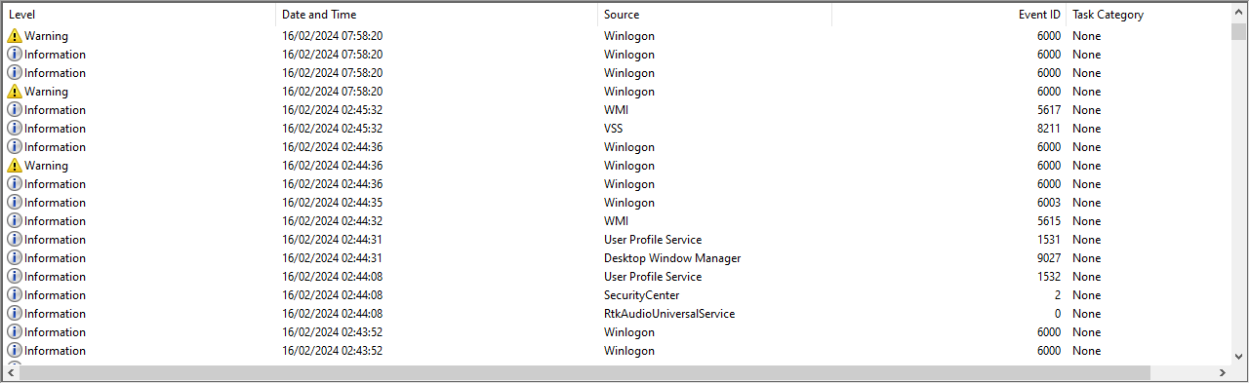Select event ID 6003

(1049, 203)
